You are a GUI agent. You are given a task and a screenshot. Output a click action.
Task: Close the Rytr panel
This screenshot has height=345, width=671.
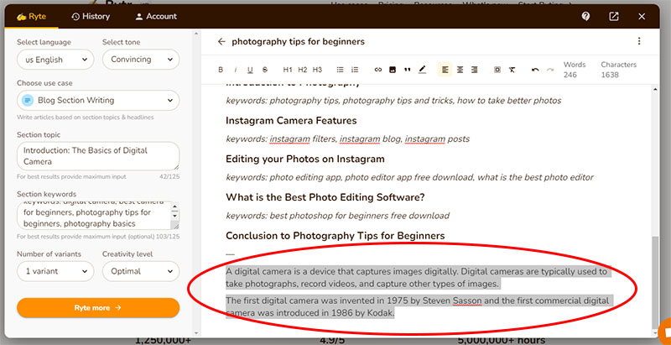642,16
